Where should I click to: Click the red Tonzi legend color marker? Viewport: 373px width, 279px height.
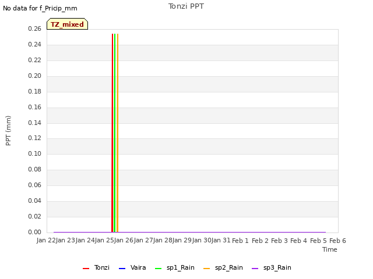pyautogui.click(x=86, y=269)
